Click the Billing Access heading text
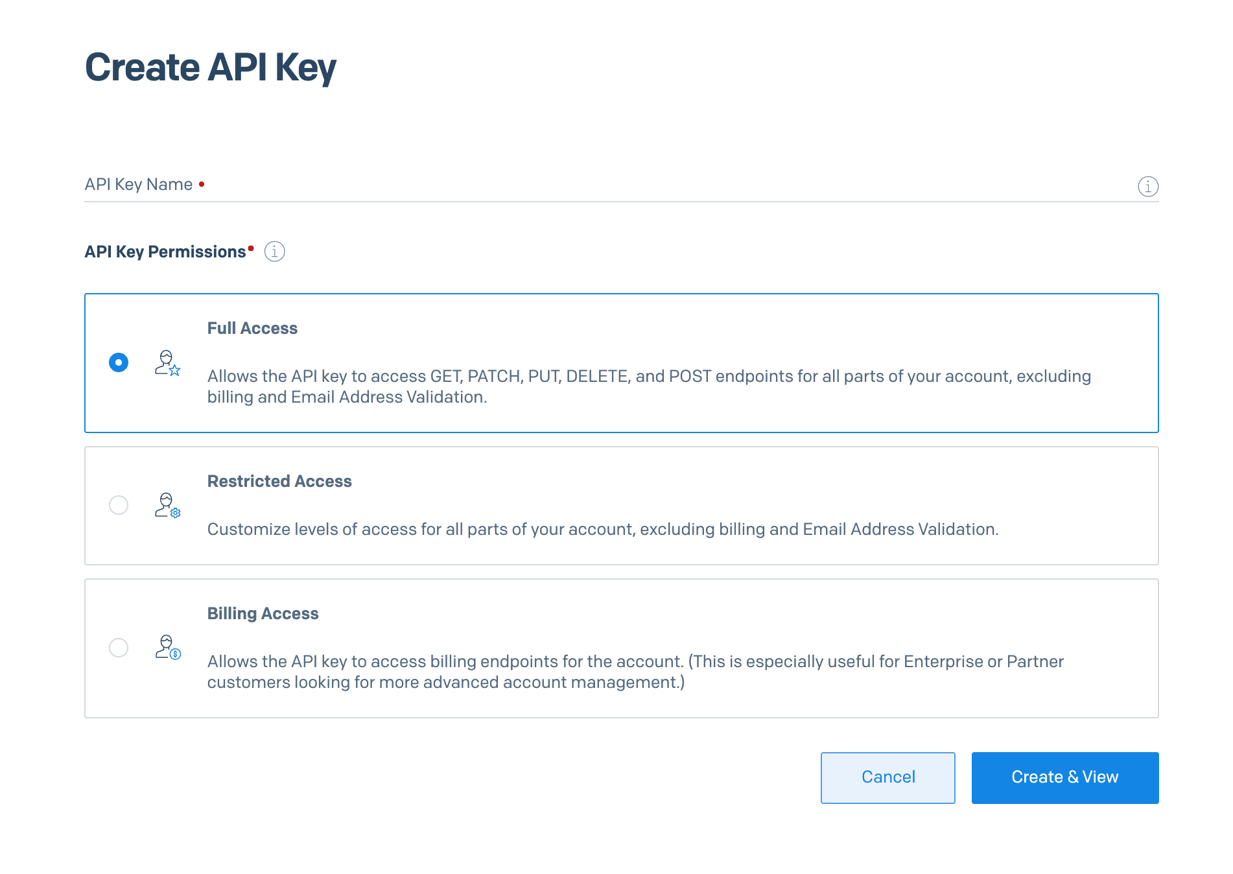Viewport: 1233px width, 874px height. 263,613
